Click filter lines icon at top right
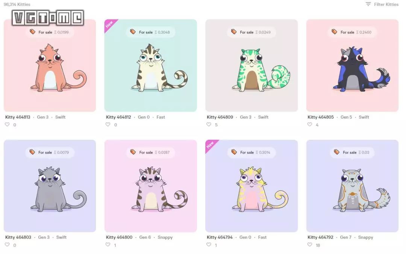Screen dimensions: 406x254 [x=368, y=4]
